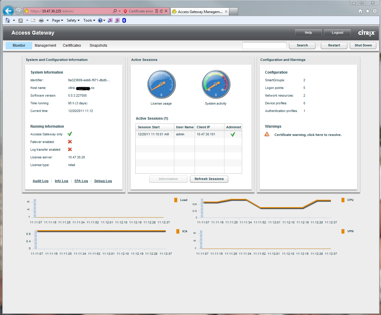This screenshot has width=381, height=315.
Task: Click the compatibility view icon in address bar
Action: [x=157, y=11]
